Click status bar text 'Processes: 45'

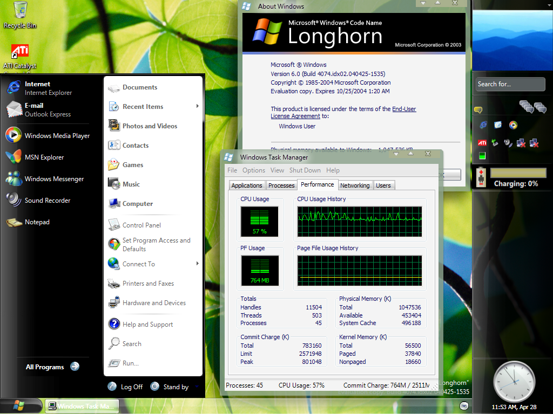click(x=245, y=385)
